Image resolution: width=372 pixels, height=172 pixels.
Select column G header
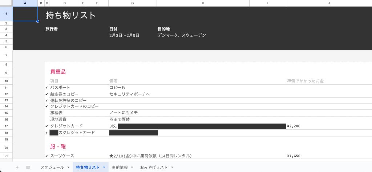click(132, 3)
